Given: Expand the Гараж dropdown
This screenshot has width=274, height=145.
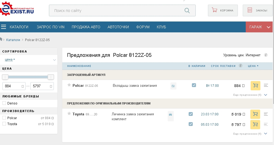Looking at the screenshot, I should tap(269, 27).
